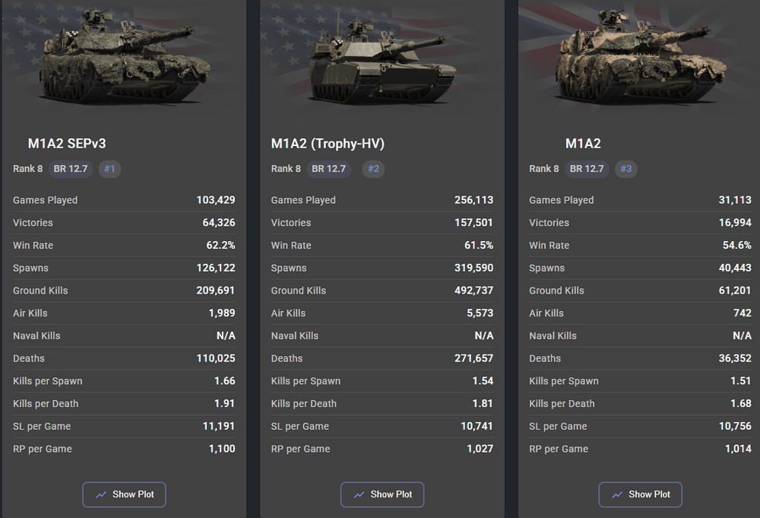Click the British-flag M1A2 tank image
The width and height of the screenshot is (760, 518).
pyautogui.click(x=641, y=59)
